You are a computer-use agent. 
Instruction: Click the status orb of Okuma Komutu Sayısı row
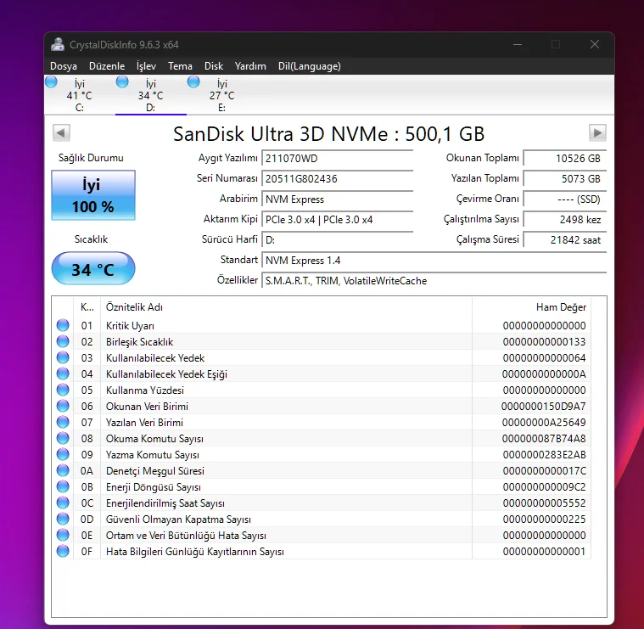(63, 438)
